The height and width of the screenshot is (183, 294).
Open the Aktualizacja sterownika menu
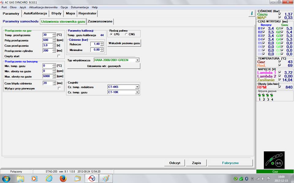43,7
